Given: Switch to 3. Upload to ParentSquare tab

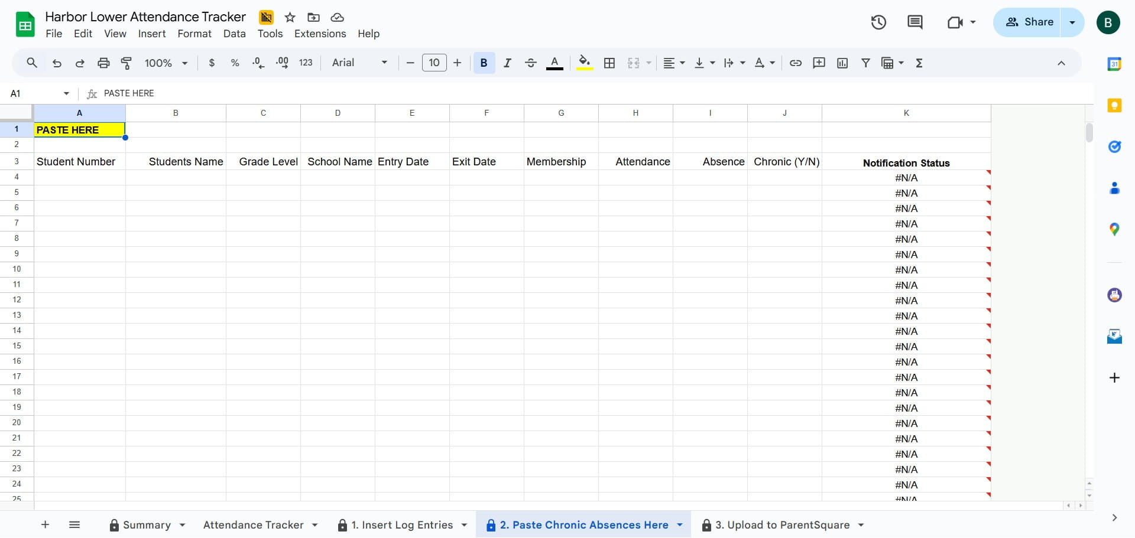Looking at the screenshot, I should 782,525.
